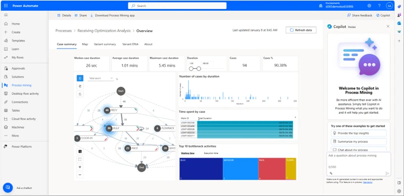The width and height of the screenshot is (404, 196).
Task: Click in the top Search box
Action: [x=177, y=5]
